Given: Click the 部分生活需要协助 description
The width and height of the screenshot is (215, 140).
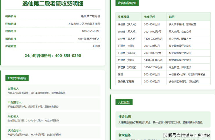Looking at the screenshot, I should 33,106.
